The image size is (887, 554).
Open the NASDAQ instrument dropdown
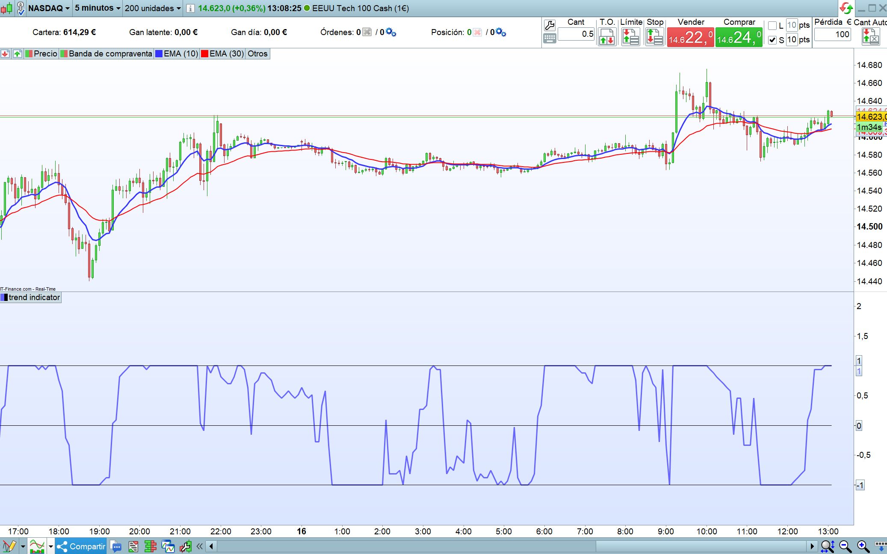click(48, 8)
